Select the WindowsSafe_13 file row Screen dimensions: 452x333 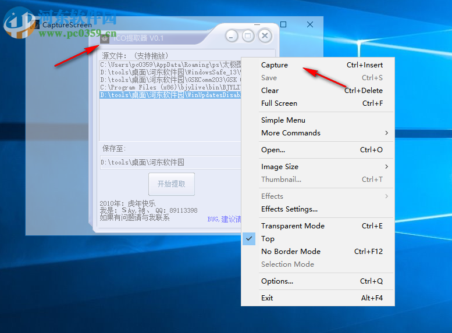(170, 72)
